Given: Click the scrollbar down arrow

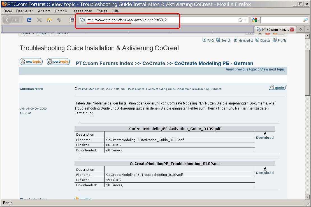Looking at the screenshot, I should [x=307, y=197].
